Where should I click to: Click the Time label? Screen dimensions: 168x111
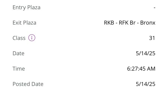coord(19,69)
